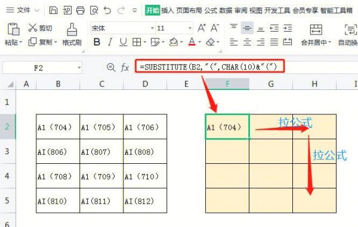Viewport: 358px width, 227px height.
Task: Expand the borders dropdown arrow
Action: [x=145, y=42]
